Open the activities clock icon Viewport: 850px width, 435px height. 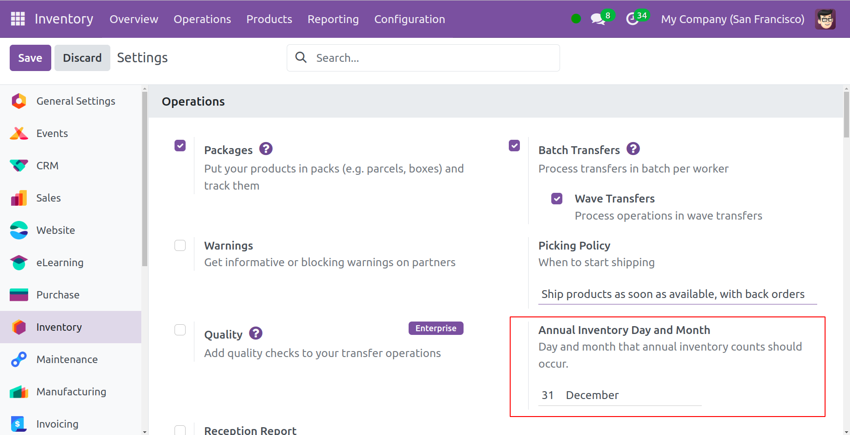point(632,19)
